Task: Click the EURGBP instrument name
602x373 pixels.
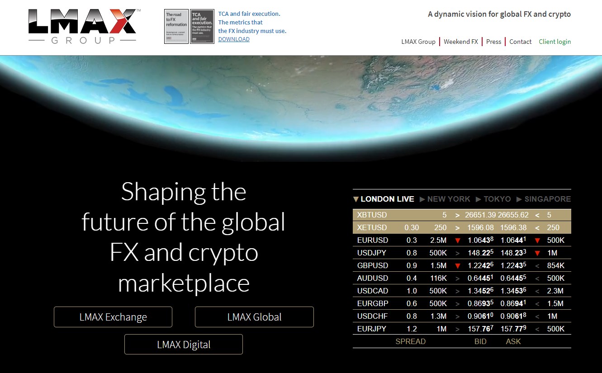Action: tap(373, 303)
